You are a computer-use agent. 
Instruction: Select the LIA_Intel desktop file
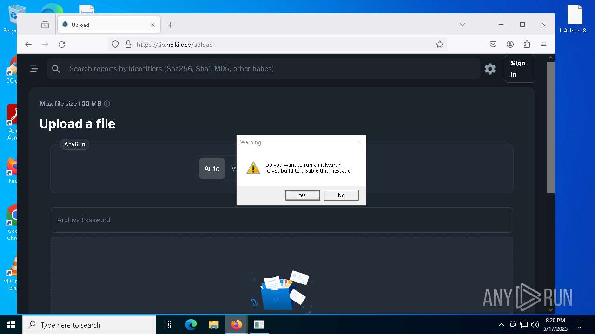(x=575, y=19)
